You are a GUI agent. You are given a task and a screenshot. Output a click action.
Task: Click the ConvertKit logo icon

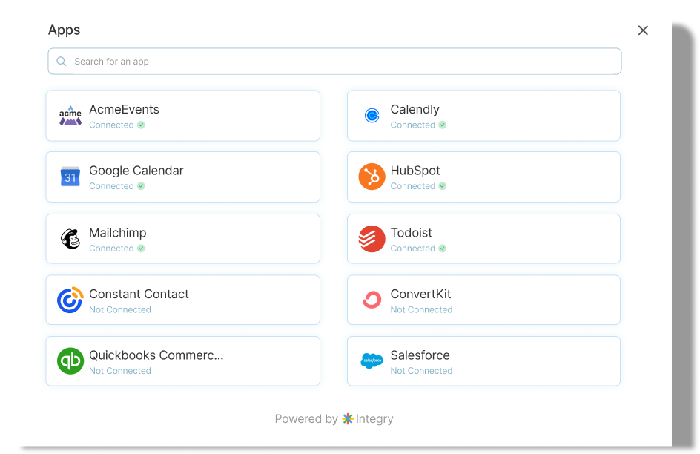coord(372,300)
